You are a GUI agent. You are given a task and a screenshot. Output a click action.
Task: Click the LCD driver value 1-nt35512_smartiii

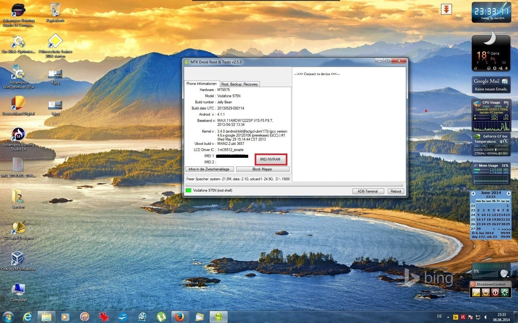pyautogui.click(x=230, y=150)
